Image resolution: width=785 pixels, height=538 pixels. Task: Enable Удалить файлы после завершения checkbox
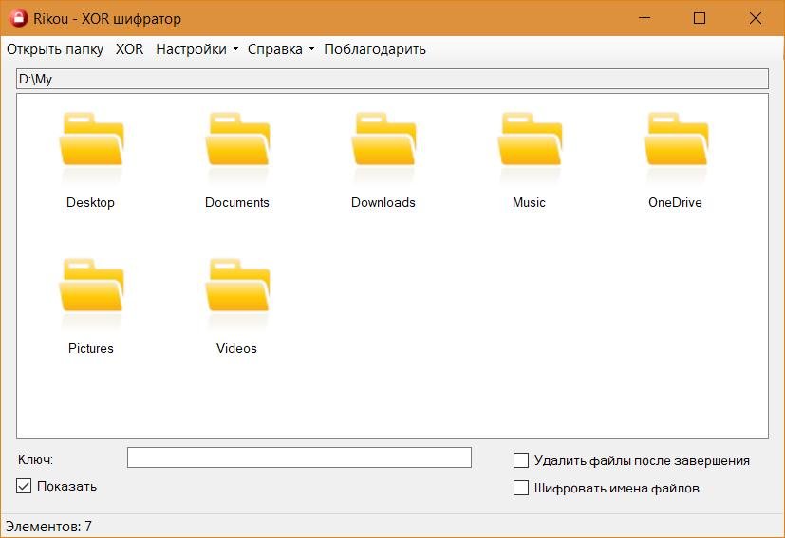521,460
